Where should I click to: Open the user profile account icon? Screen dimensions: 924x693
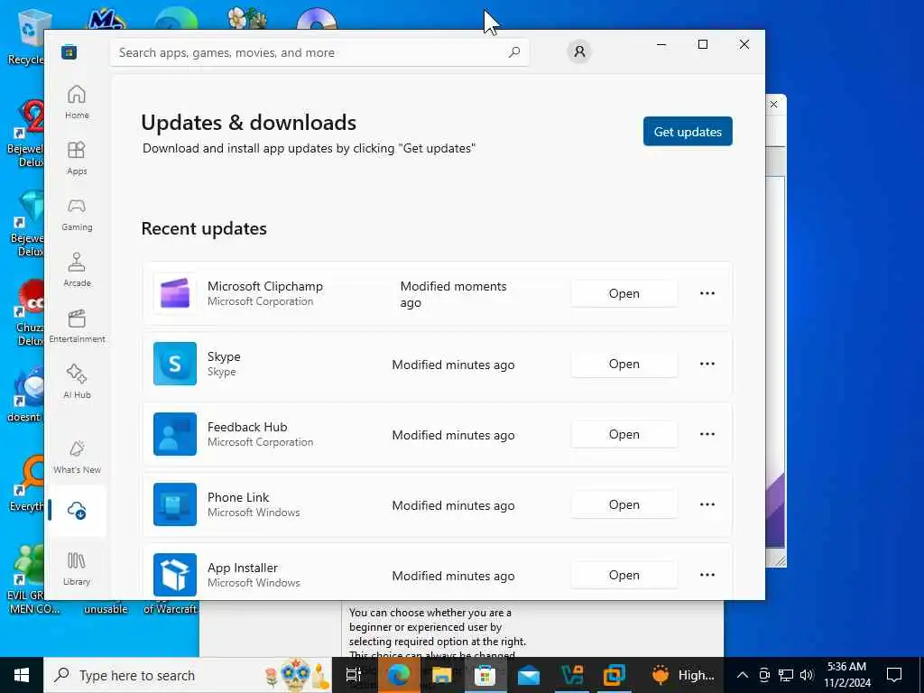point(579,51)
